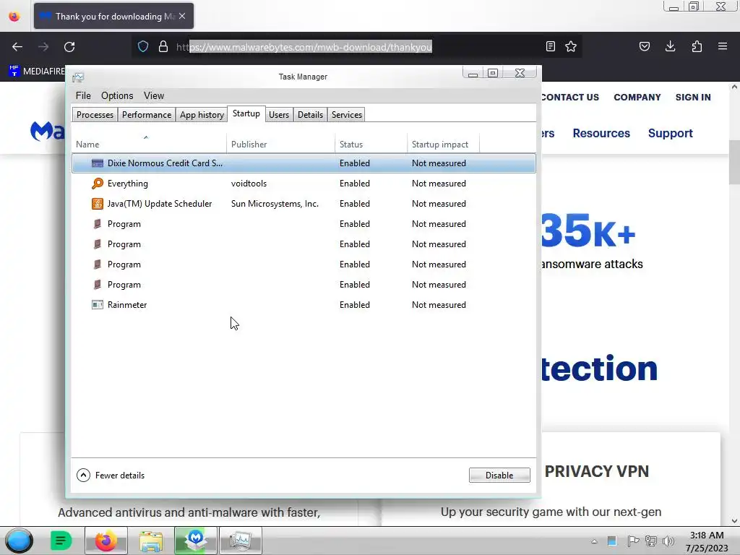Sort by Startup impact column

click(443, 144)
